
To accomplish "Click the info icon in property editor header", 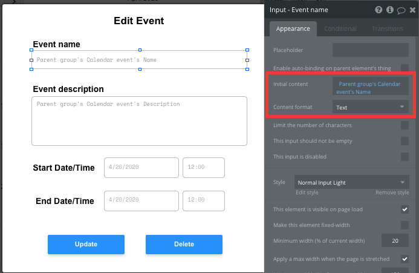I will (390, 10).
